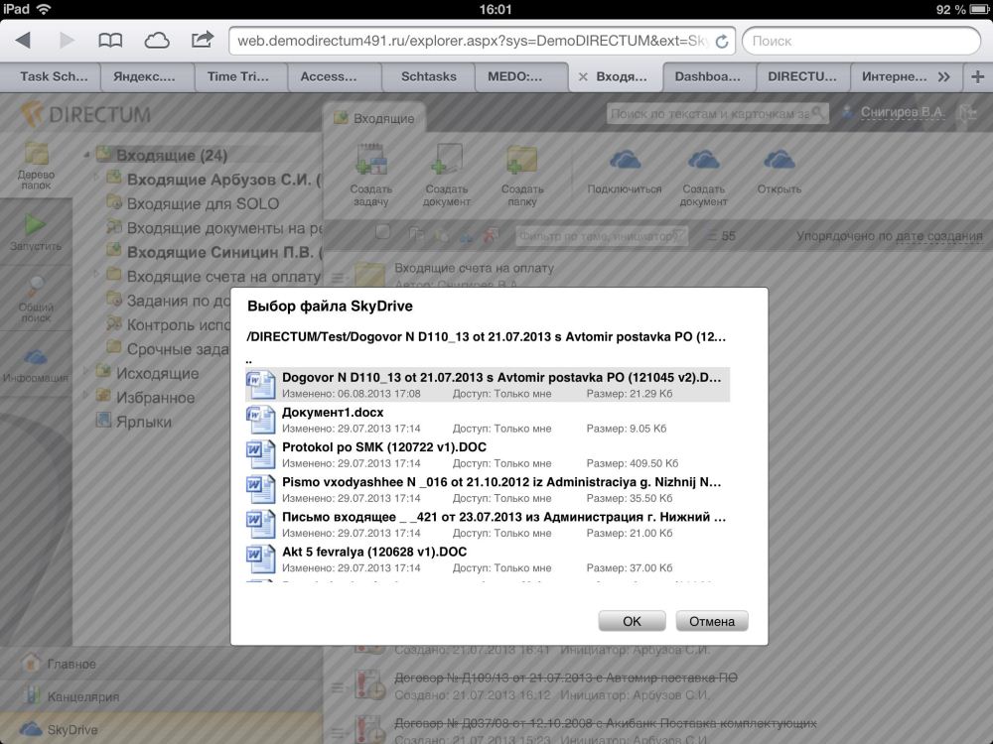Open the Входящие content tab

[x=375, y=118]
